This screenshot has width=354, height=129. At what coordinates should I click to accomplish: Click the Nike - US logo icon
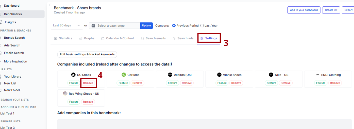pyautogui.click(x=271, y=75)
